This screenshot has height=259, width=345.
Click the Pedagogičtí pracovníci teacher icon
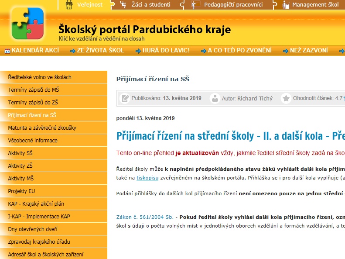click(x=195, y=5)
